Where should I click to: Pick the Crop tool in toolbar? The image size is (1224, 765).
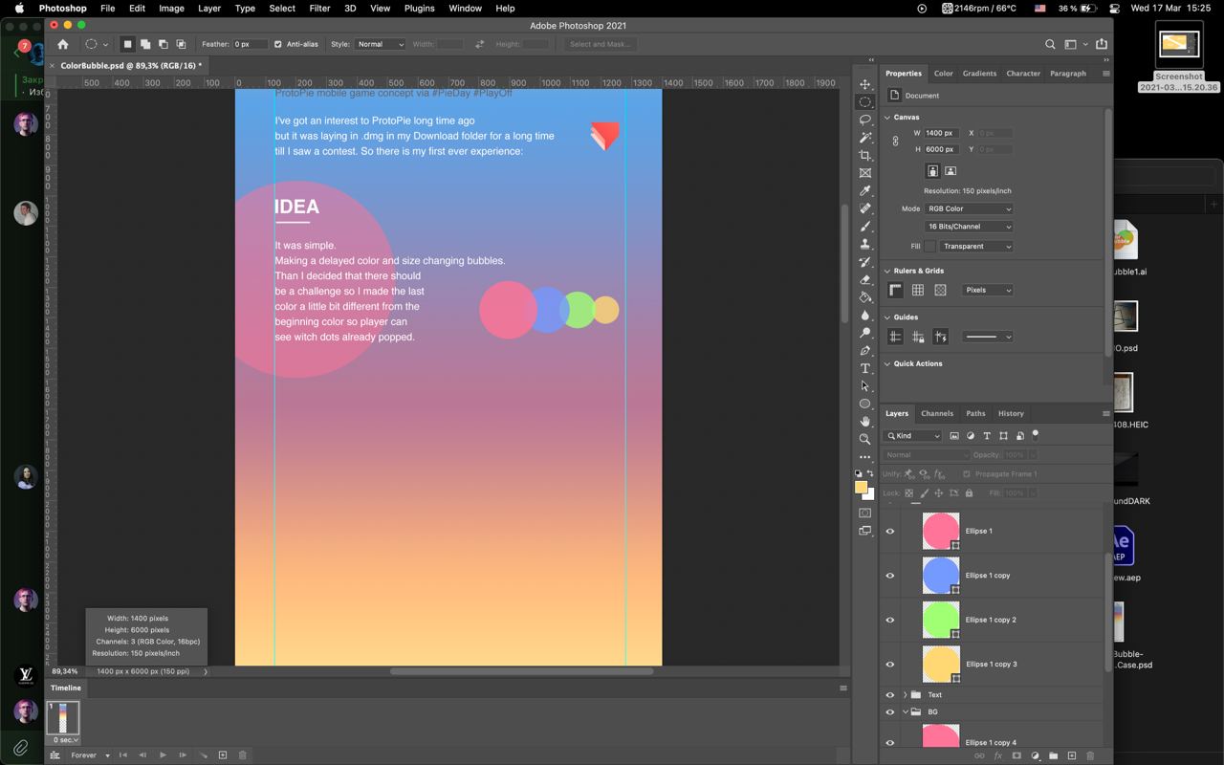pyautogui.click(x=864, y=155)
